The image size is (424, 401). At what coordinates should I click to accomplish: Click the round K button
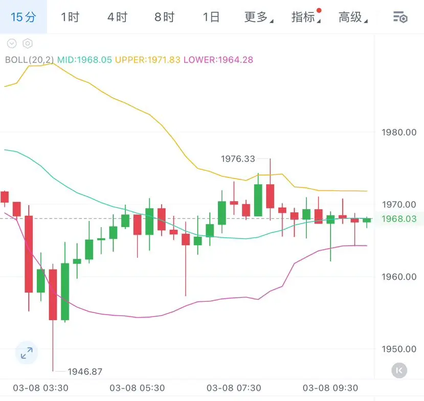(x=399, y=370)
